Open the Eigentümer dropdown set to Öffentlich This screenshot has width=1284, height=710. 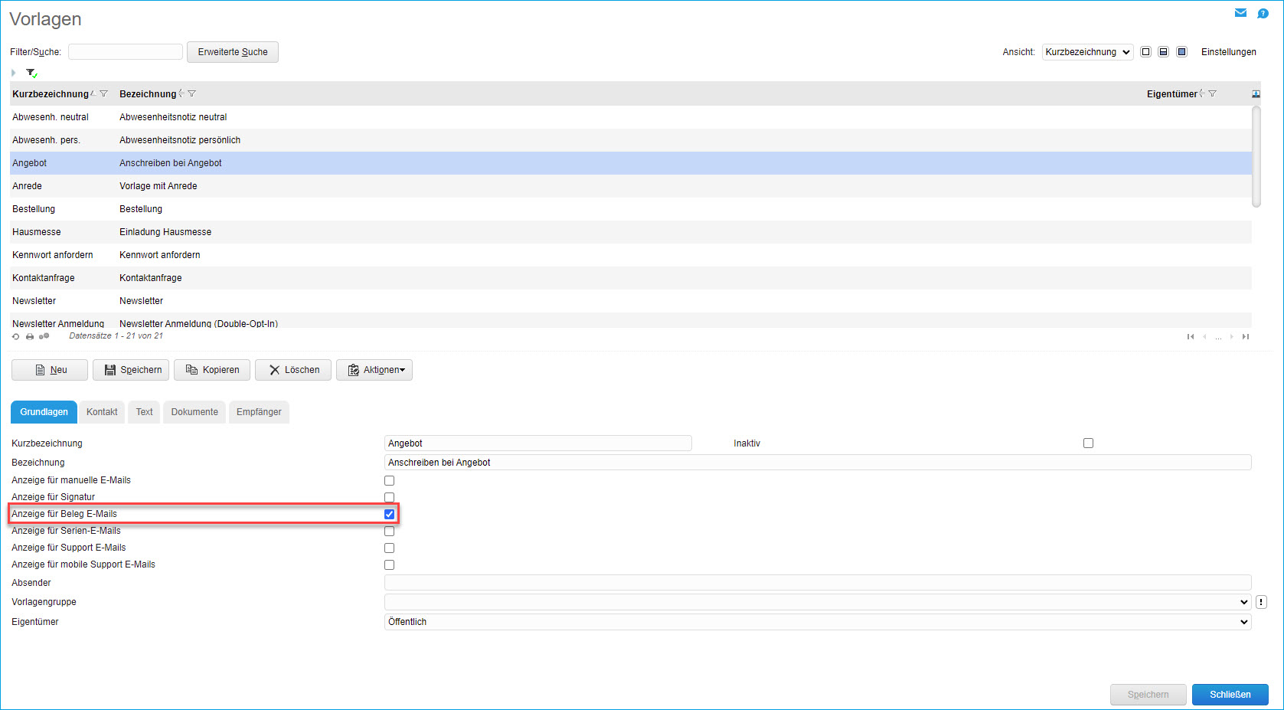817,622
